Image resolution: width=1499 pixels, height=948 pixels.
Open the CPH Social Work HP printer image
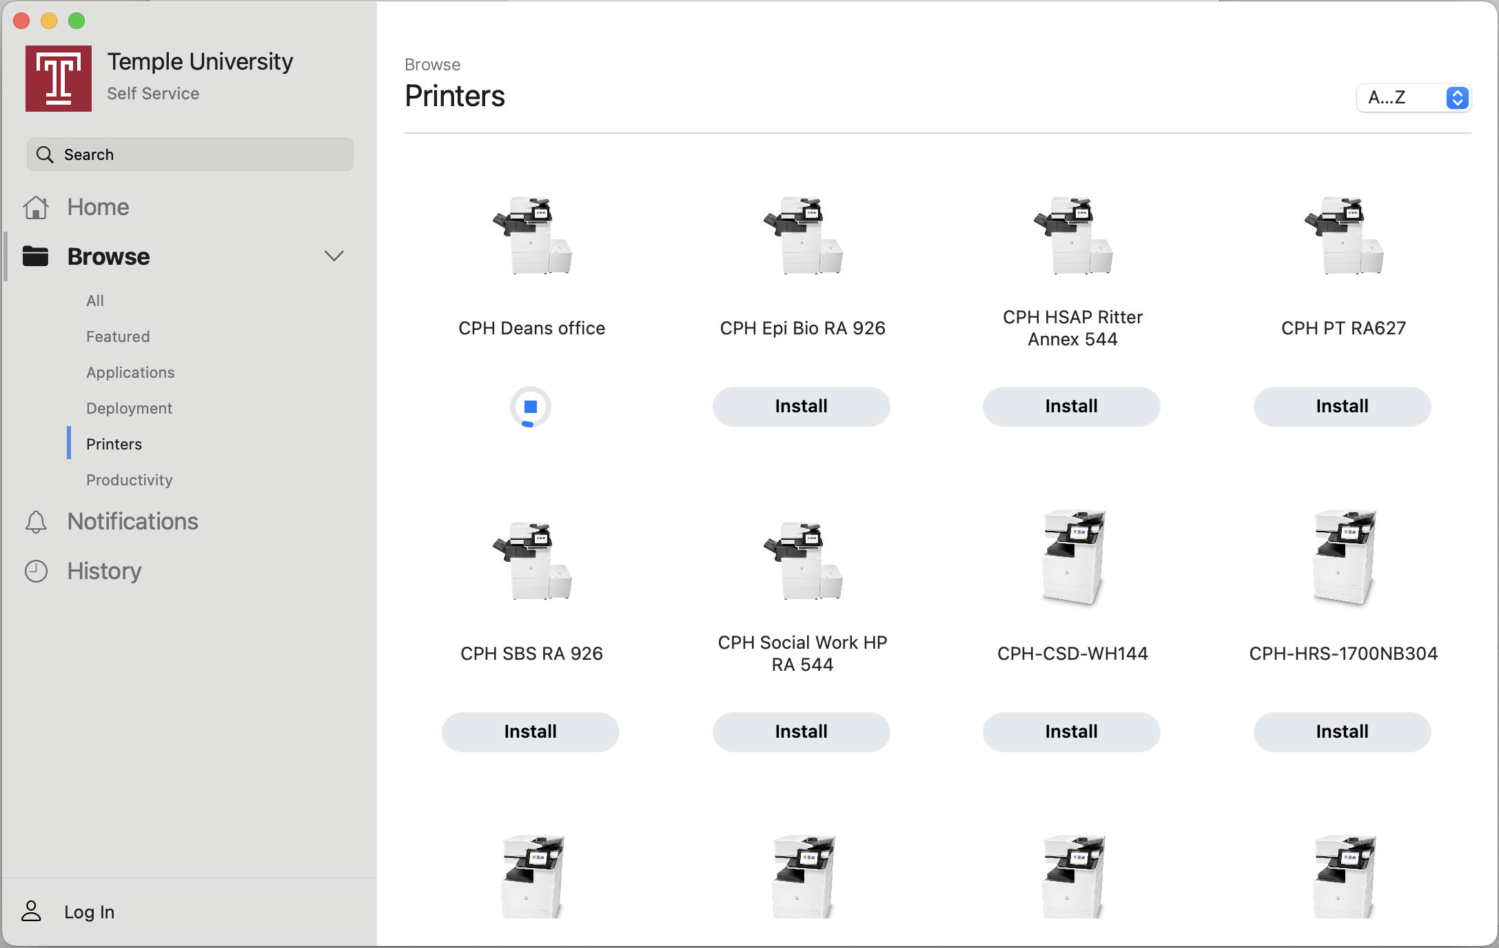pyautogui.click(x=803, y=561)
